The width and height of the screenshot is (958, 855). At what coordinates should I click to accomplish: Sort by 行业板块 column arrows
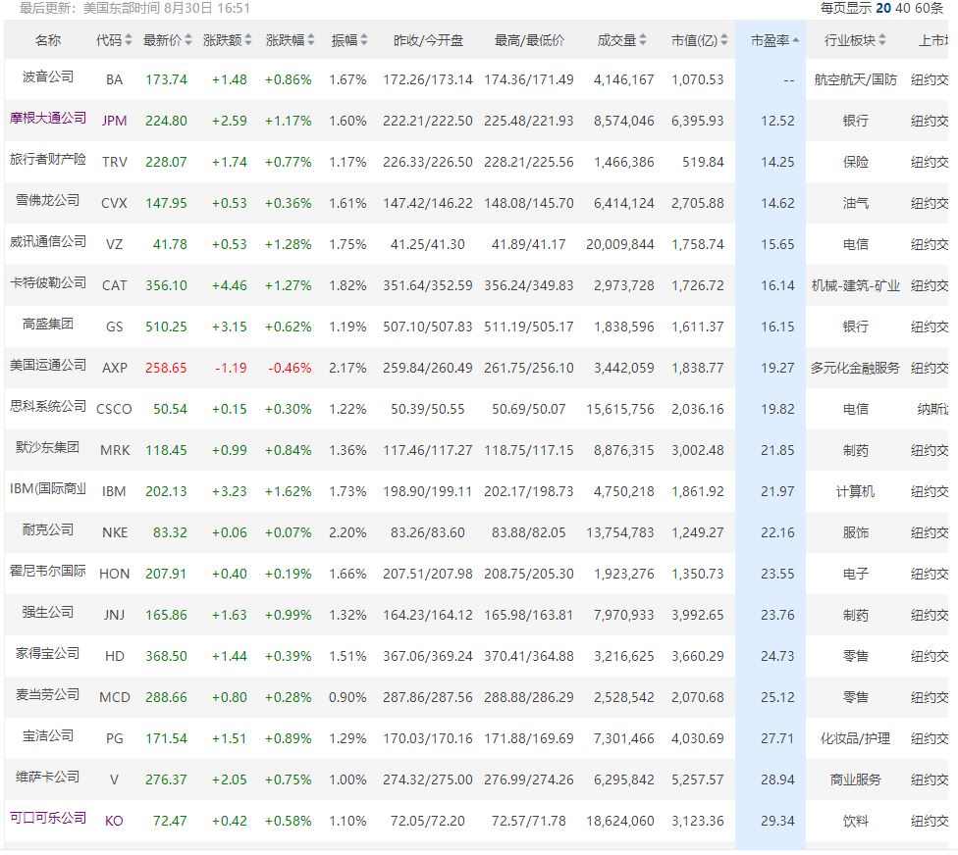click(882, 40)
